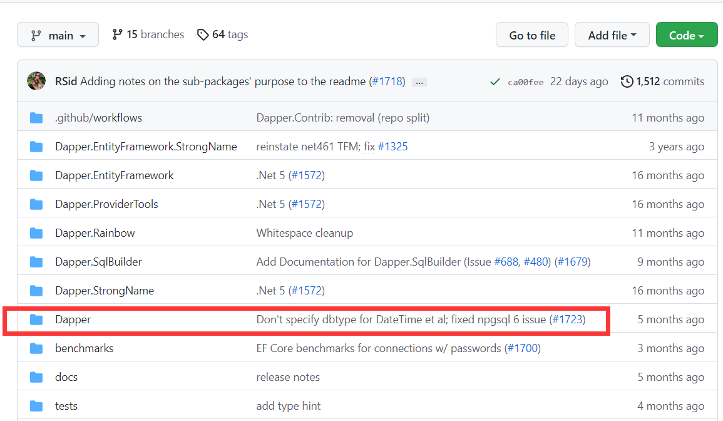The width and height of the screenshot is (723, 421).
Task: Open the Dapper.StrongName folder
Action: tap(105, 291)
